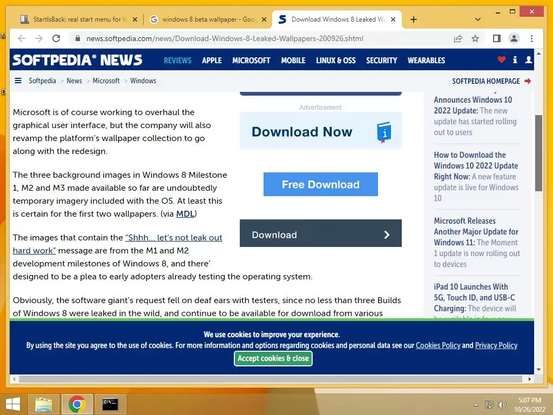Go to Softpedia Homepage link

pos(485,81)
